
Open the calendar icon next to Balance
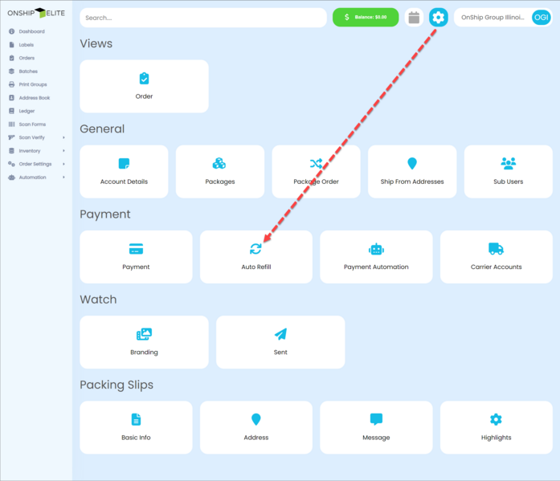click(x=413, y=17)
